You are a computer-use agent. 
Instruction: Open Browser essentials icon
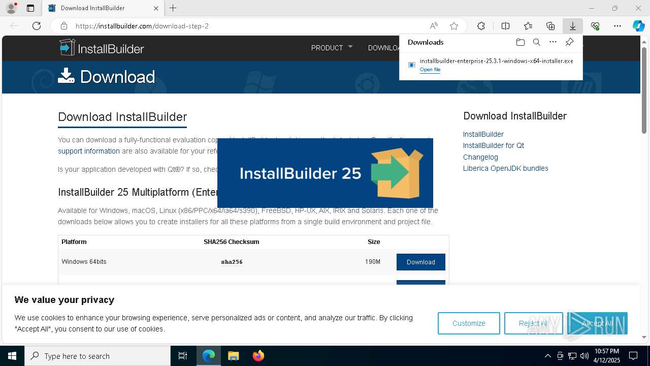[595, 26]
